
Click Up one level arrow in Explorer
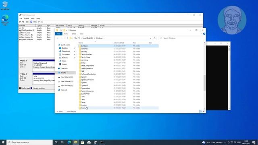click(67, 38)
